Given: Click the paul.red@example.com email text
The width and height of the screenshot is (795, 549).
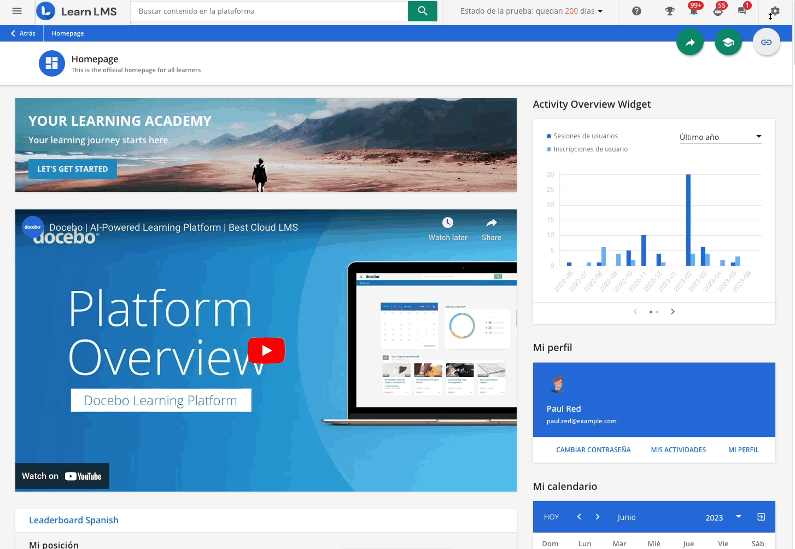Looking at the screenshot, I should (x=581, y=421).
